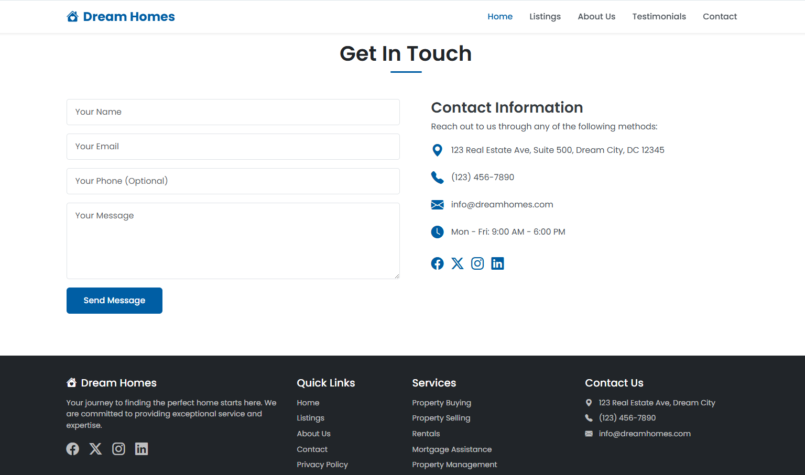This screenshot has height=475, width=805.
Task: Click the Dream Homes house logo in header
Action: point(72,17)
